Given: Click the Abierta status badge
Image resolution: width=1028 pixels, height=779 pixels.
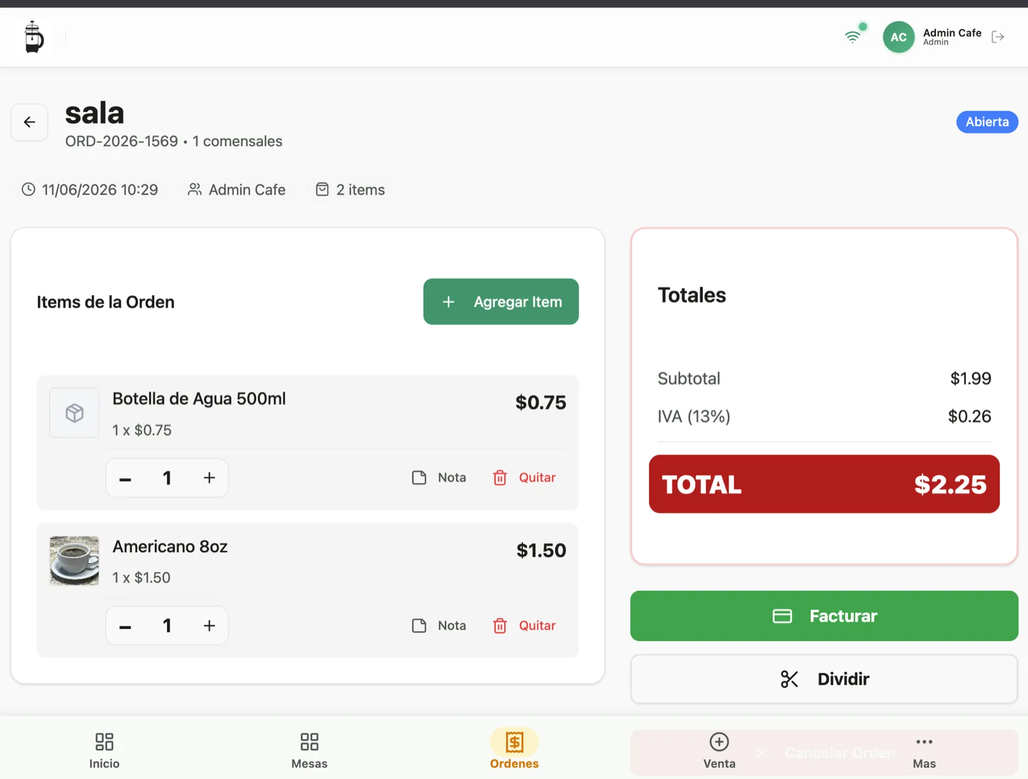Looking at the screenshot, I should 987,122.
